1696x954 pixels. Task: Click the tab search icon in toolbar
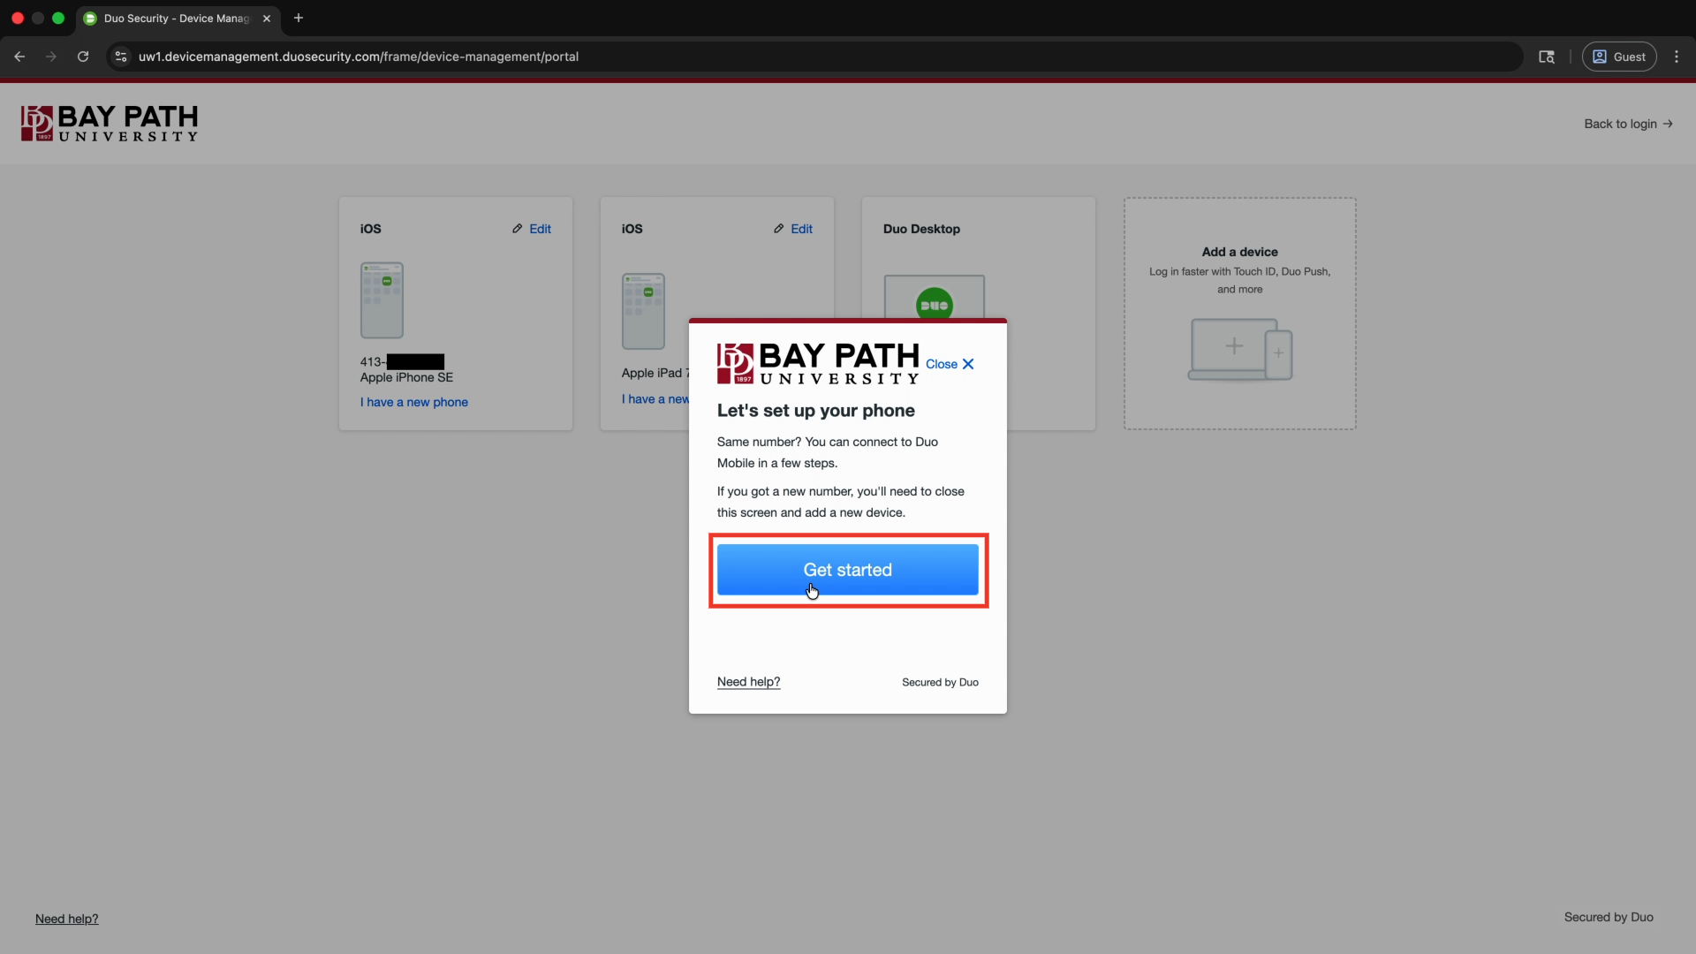pos(1547,57)
